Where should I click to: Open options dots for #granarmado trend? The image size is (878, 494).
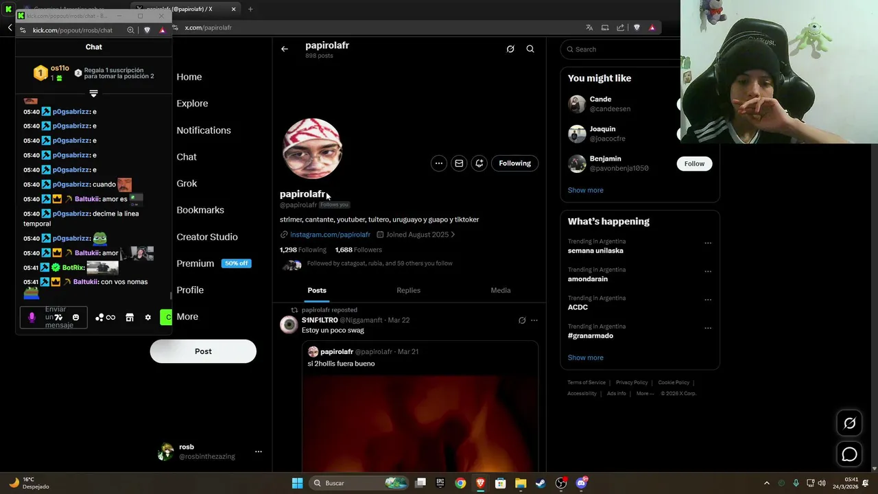(708, 328)
